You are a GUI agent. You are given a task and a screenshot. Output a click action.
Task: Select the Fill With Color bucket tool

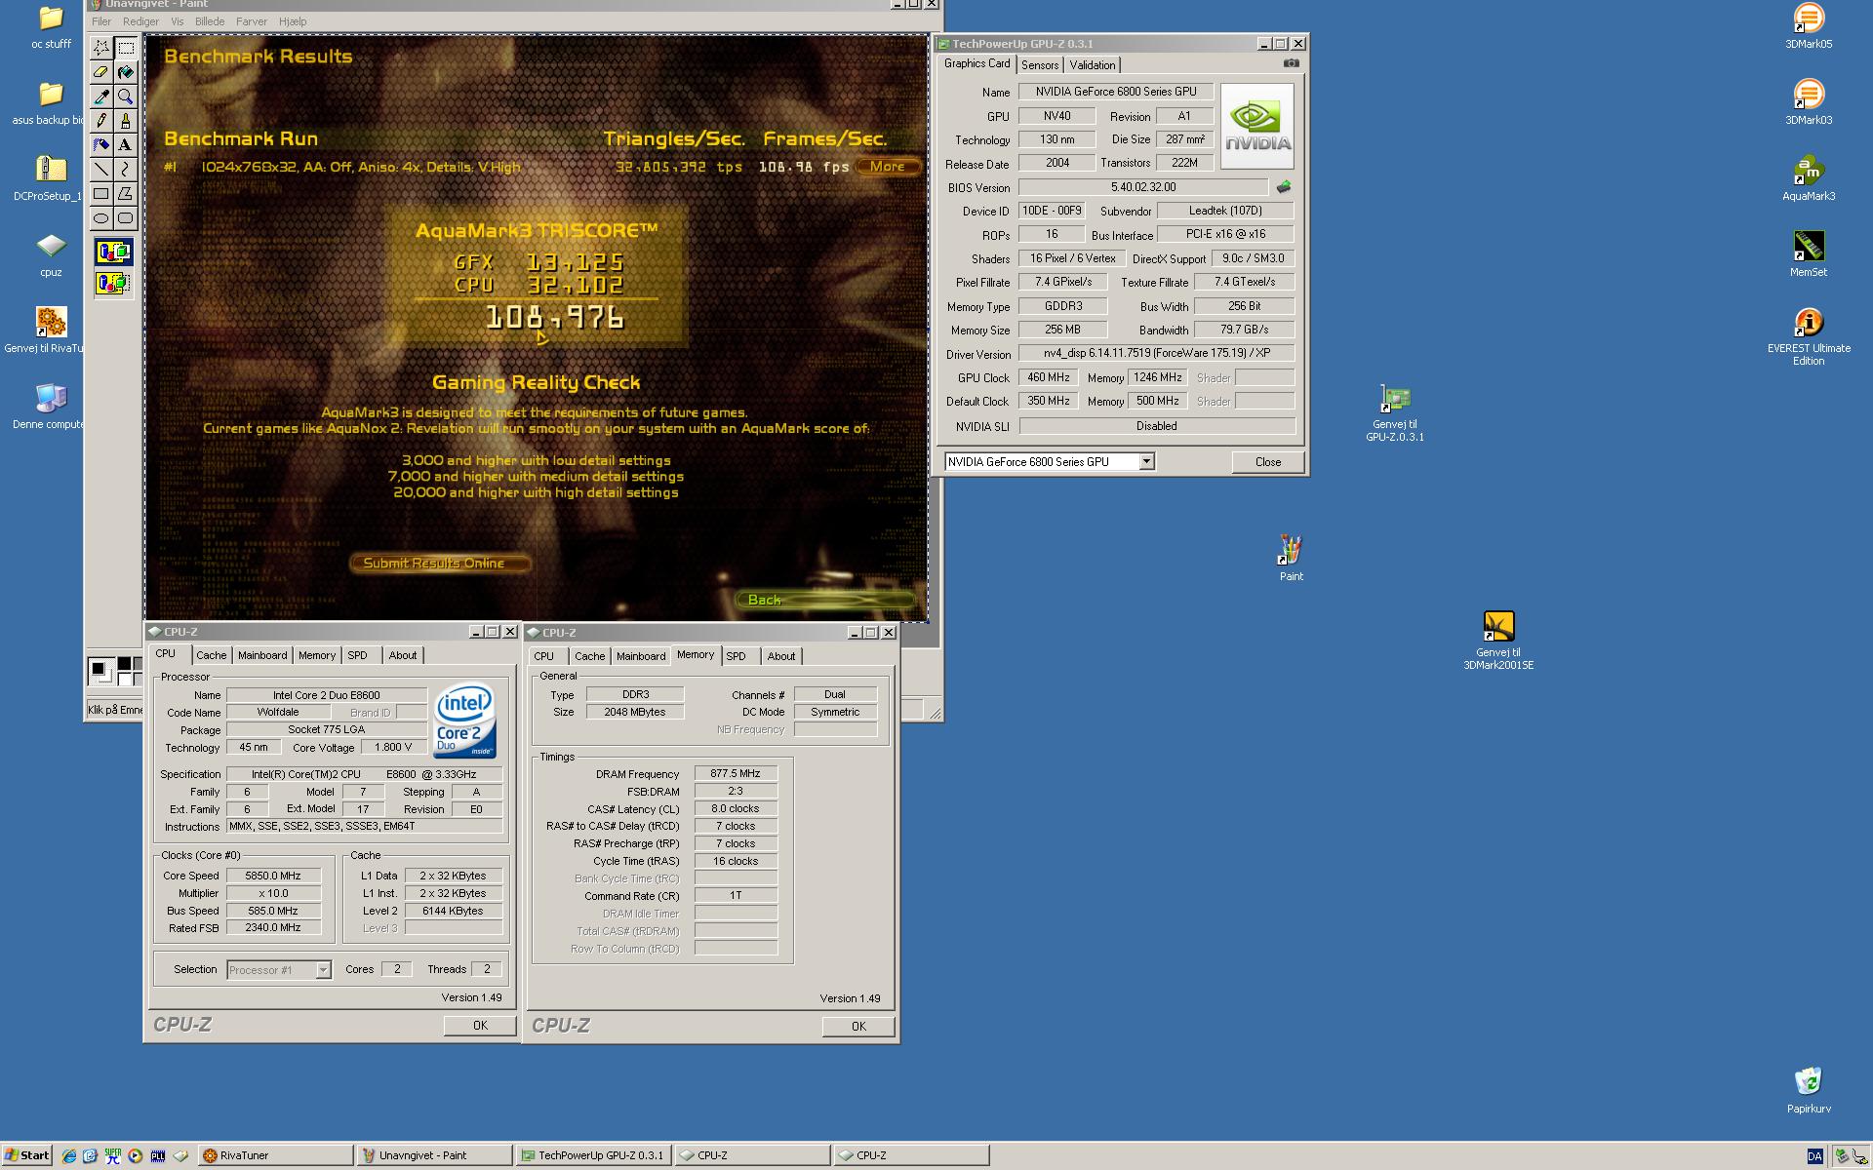pos(126,72)
